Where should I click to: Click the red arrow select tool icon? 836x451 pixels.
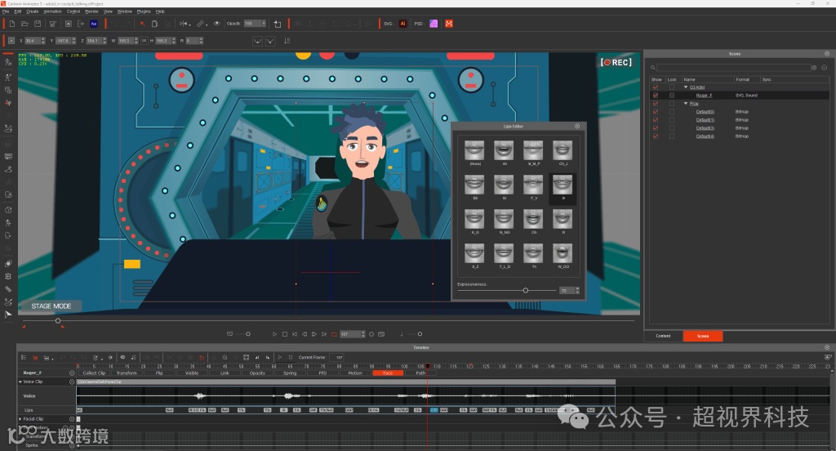(142, 24)
